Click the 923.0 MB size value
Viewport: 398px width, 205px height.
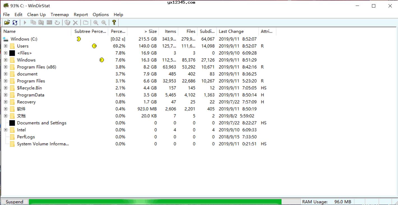pos(147,109)
